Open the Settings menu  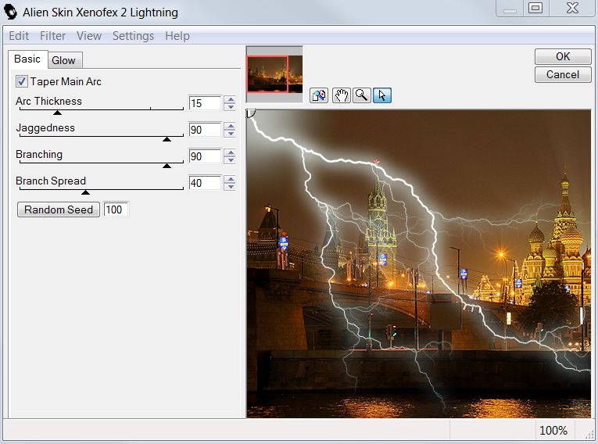(133, 36)
